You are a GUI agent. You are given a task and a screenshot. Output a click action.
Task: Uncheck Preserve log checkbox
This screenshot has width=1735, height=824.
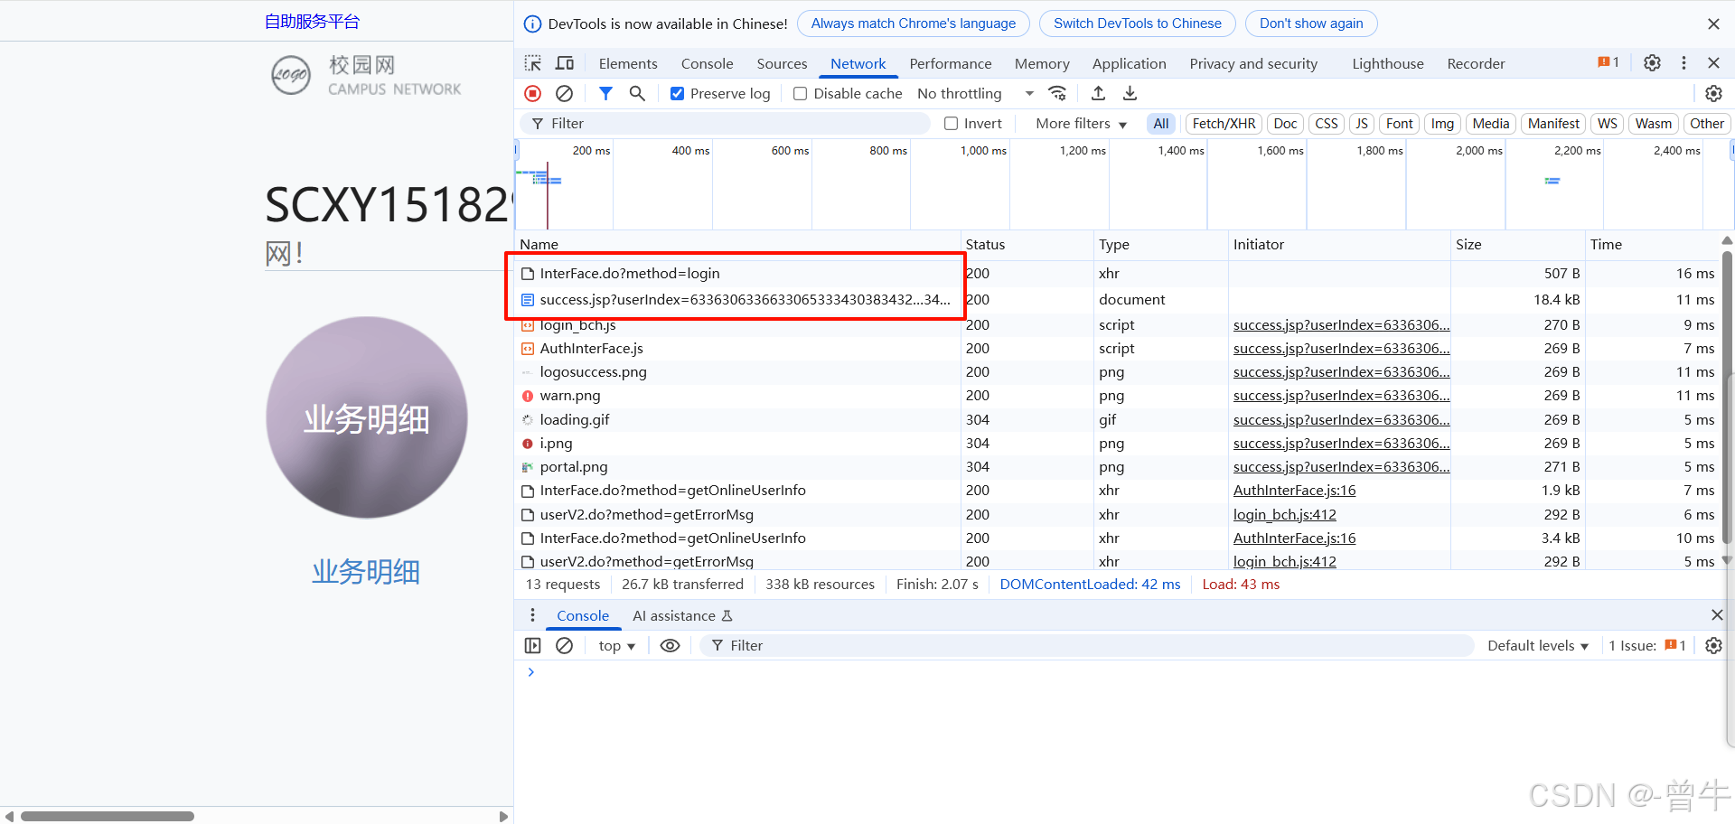pyautogui.click(x=677, y=93)
